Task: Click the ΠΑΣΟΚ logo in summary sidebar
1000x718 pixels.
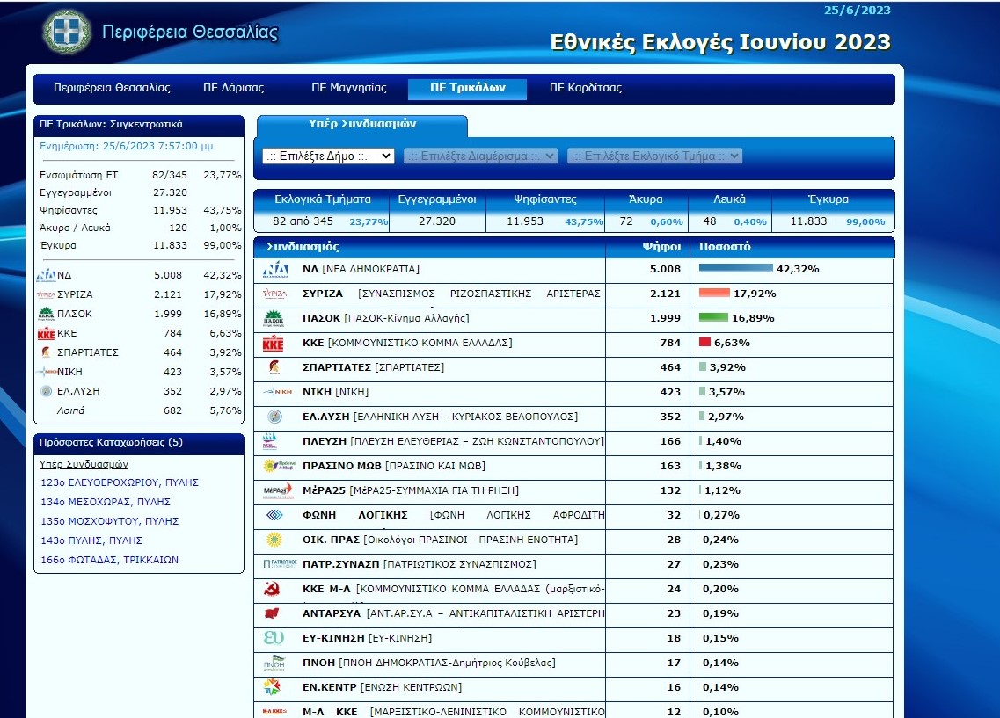Action: [46, 314]
